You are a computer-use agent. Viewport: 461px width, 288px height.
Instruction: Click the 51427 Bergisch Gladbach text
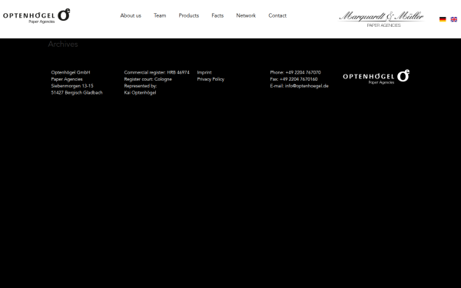click(77, 93)
